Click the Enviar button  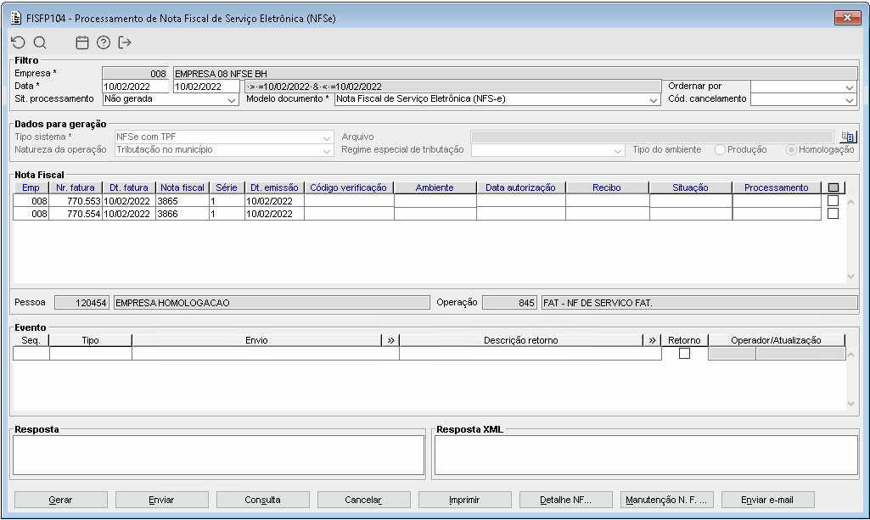coord(161,500)
